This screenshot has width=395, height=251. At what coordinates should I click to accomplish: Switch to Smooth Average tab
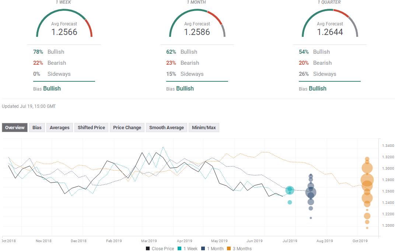pyautogui.click(x=167, y=127)
